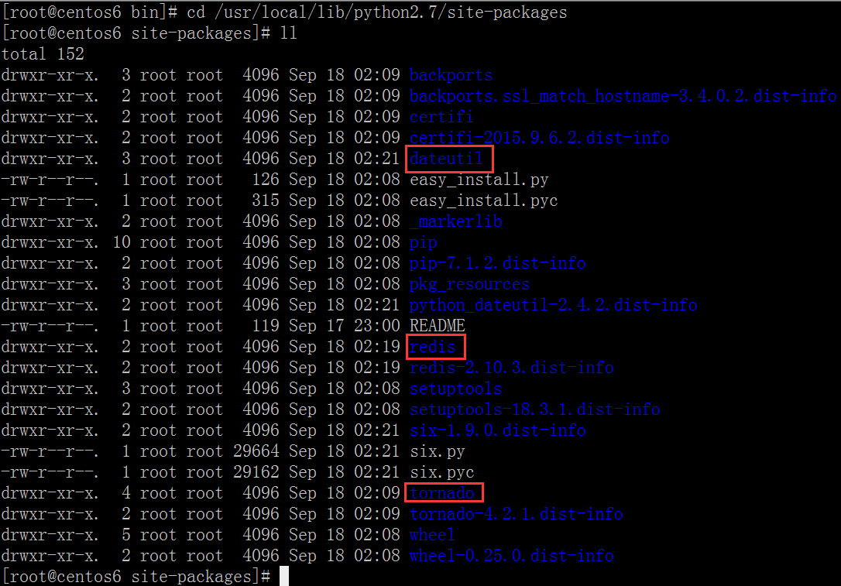Screen dimensions: 841x586
Task: Select 'redis-2.10.3.dist-info' directory
Action: (x=512, y=368)
